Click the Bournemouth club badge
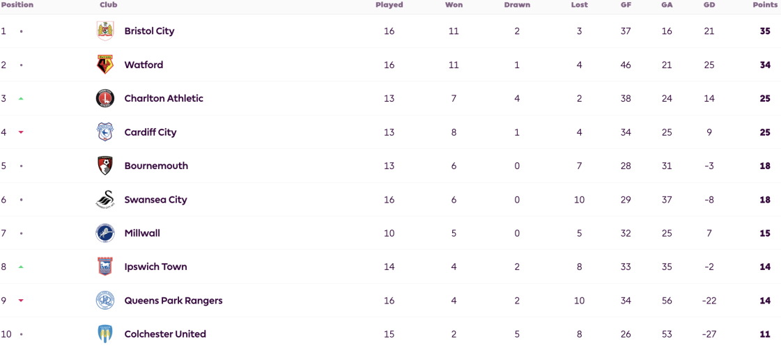781x348 pixels. (x=105, y=166)
